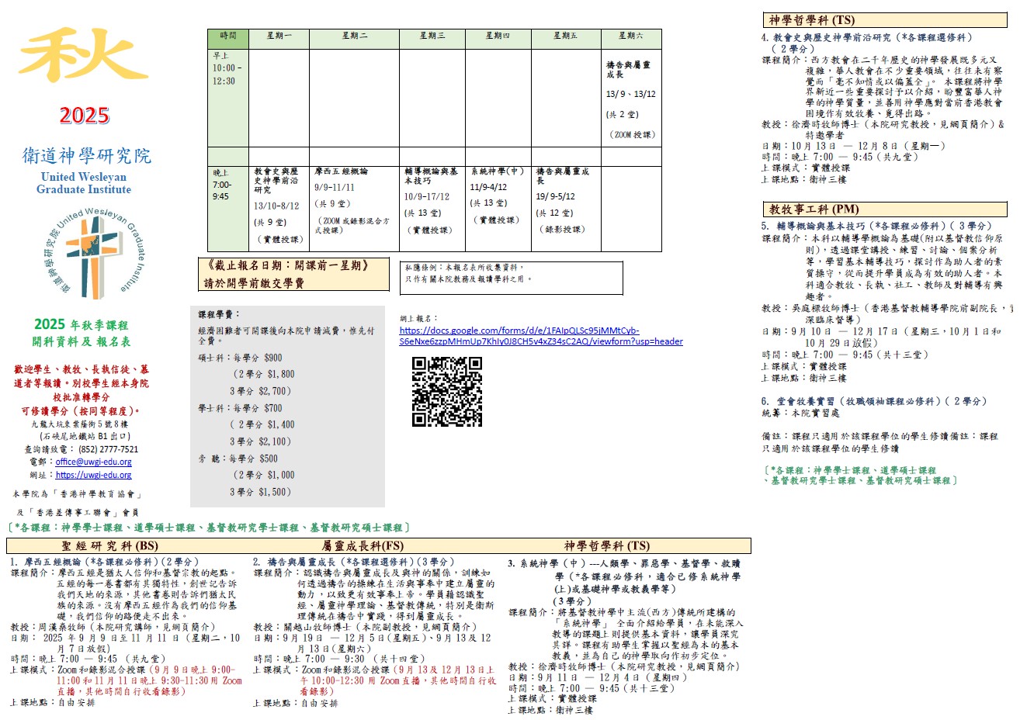Select the 學士科:每學分 $700 fee line

point(241,408)
